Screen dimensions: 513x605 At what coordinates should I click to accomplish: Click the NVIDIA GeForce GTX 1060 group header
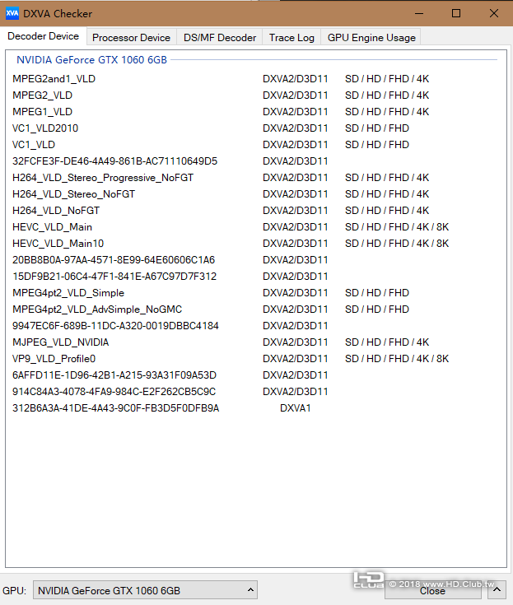pyautogui.click(x=91, y=60)
